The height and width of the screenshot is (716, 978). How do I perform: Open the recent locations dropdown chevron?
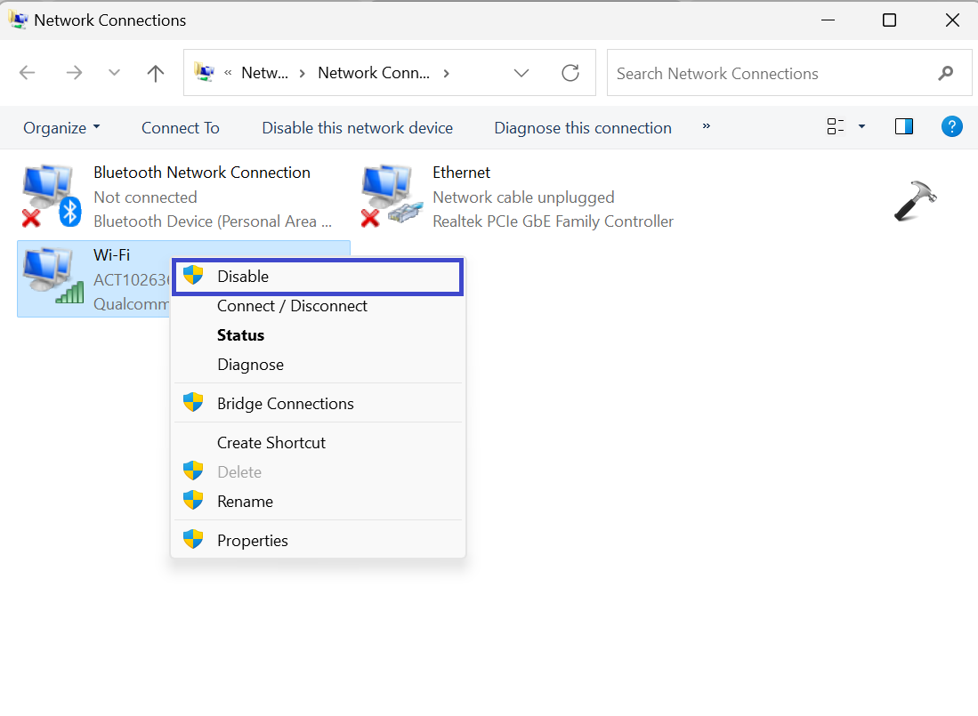[x=114, y=73]
